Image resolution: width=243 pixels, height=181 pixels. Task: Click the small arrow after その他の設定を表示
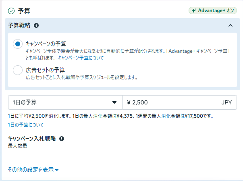57,170
